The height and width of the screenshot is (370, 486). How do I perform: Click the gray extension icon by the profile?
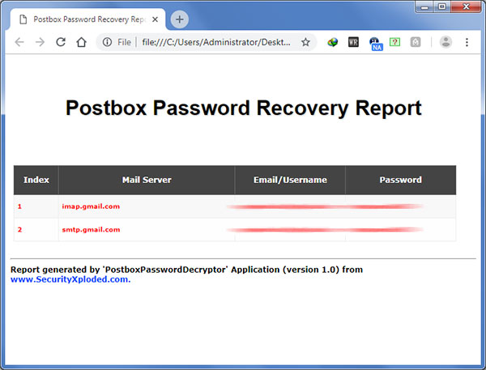coord(415,42)
